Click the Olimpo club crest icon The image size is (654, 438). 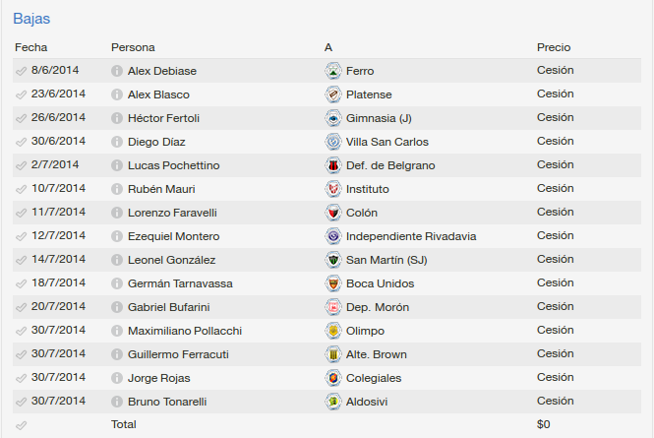pyautogui.click(x=333, y=331)
